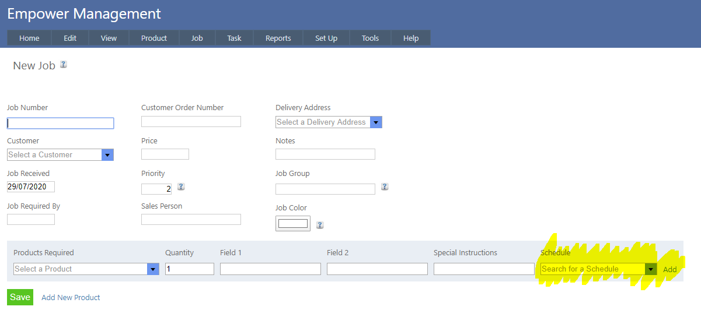Click into the Customer Order Number field
The image size is (701, 324).
click(191, 122)
